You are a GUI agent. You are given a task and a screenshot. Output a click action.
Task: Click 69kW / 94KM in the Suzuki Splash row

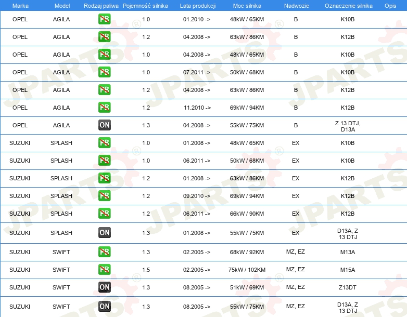coord(247,196)
